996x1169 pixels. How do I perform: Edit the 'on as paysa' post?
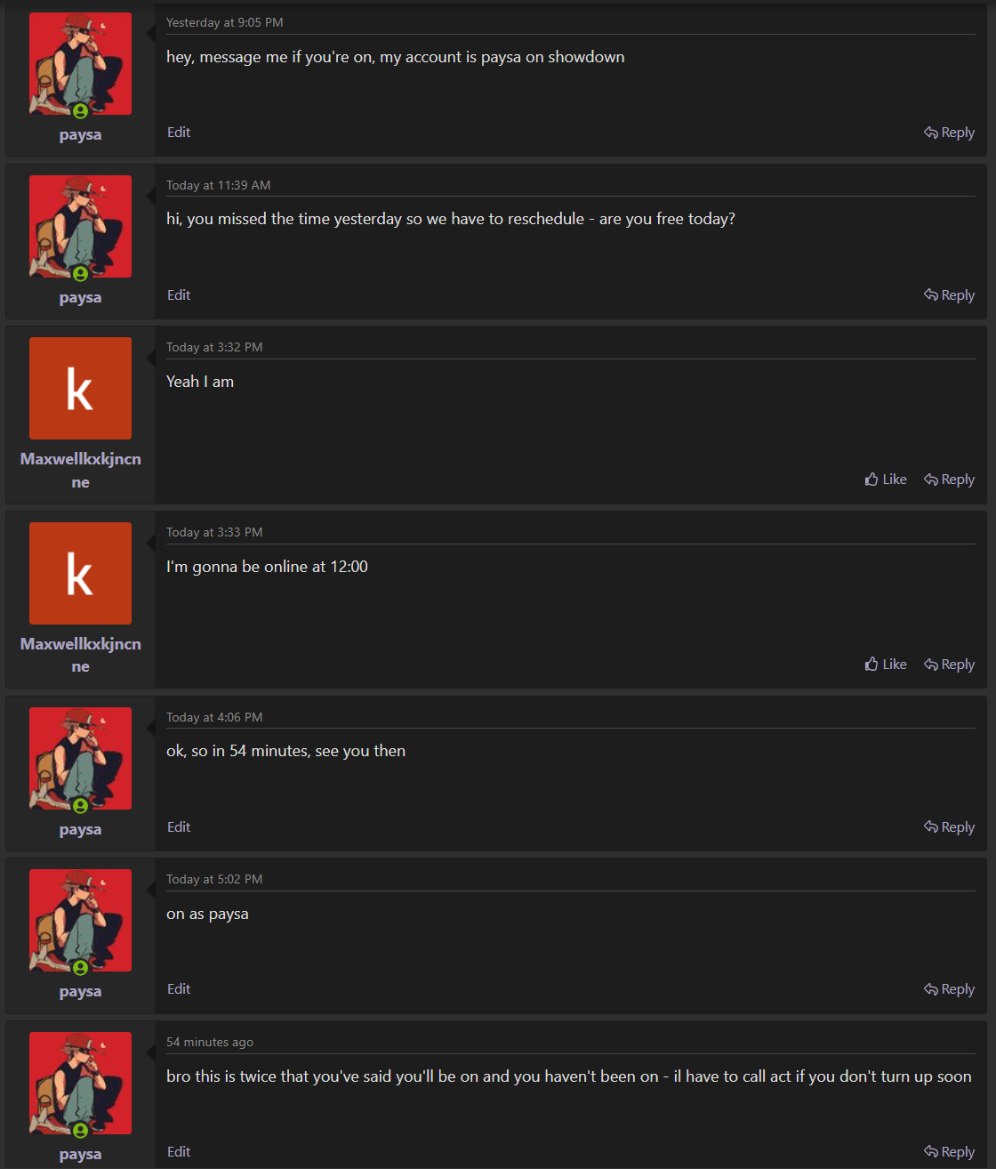coord(179,989)
